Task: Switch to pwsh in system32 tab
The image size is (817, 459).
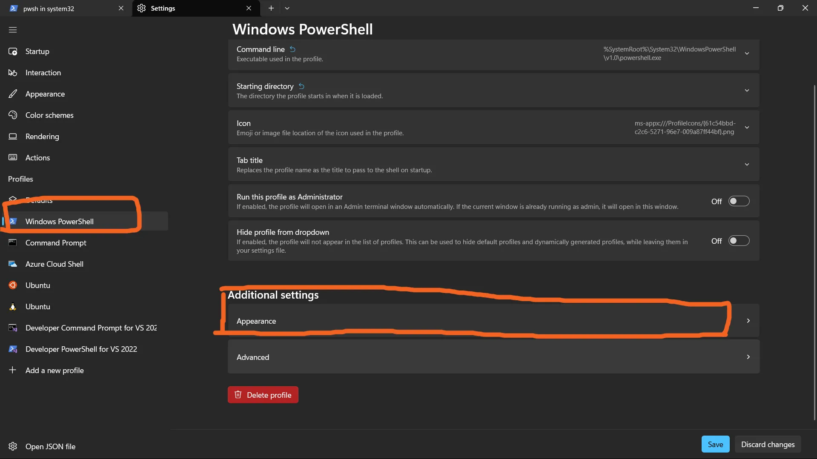Action: [x=66, y=8]
